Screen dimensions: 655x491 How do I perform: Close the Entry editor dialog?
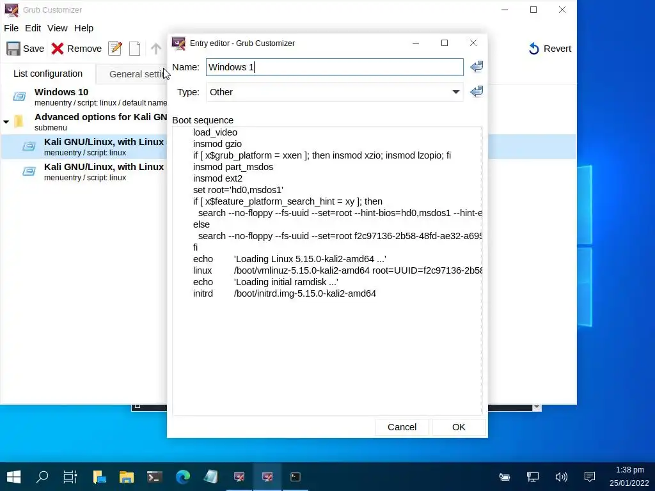473,43
